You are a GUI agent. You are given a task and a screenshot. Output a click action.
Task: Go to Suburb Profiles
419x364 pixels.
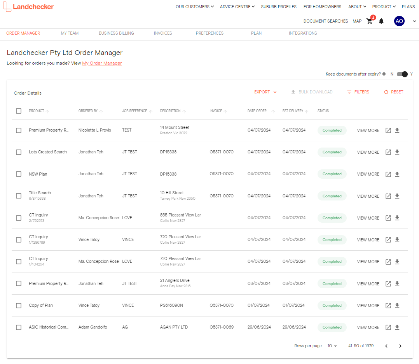pyautogui.click(x=279, y=7)
